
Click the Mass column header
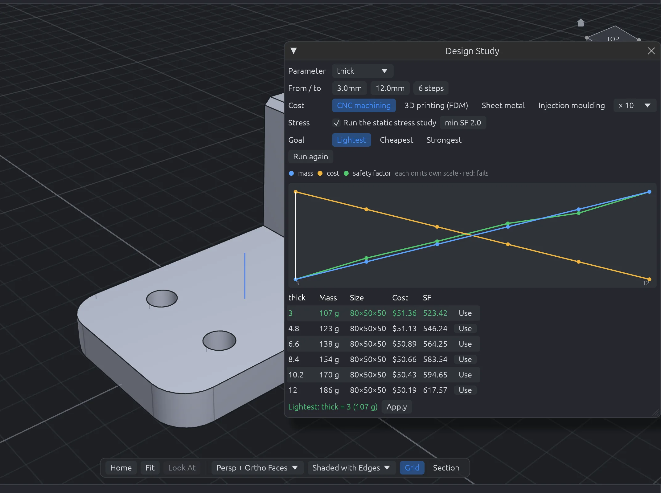(328, 298)
